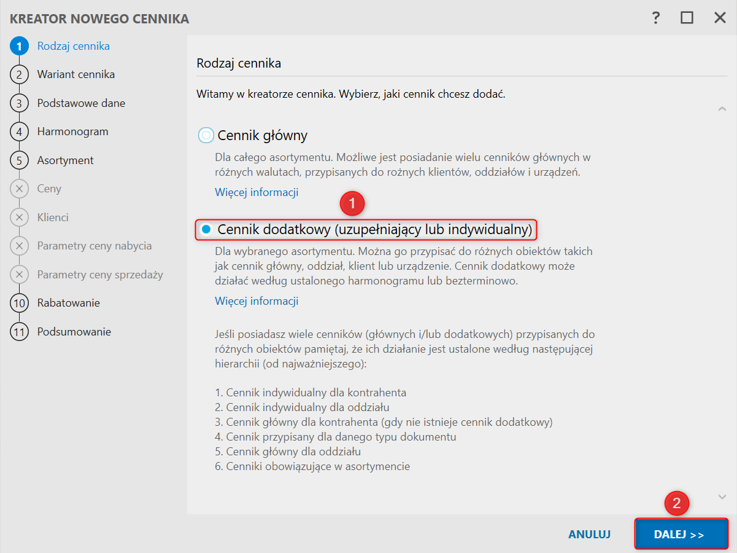Click the ANULUJ button
The height and width of the screenshot is (553, 737).
(x=589, y=534)
